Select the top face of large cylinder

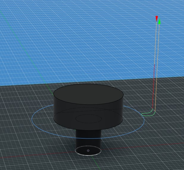click(88, 94)
